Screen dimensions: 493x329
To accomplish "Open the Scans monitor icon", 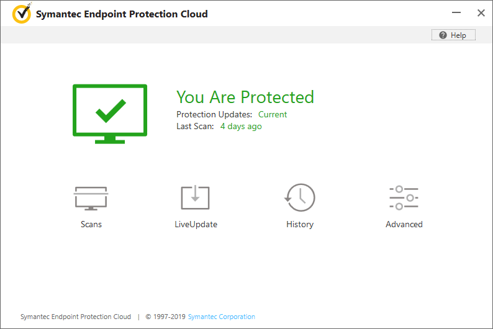I will tap(91, 198).
